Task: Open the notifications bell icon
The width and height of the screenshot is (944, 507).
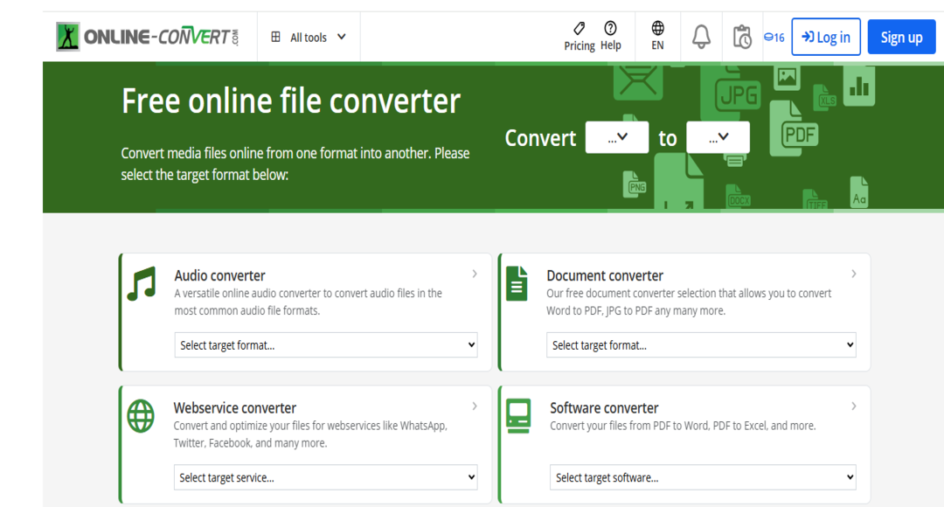Action: click(701, 37)
